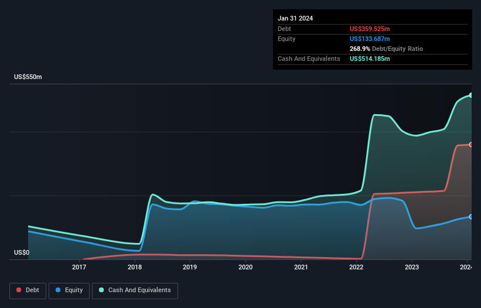This screenshot has height=308, width=481.
Task: Click the blue Equity legend dot
Action: [58, 290]
